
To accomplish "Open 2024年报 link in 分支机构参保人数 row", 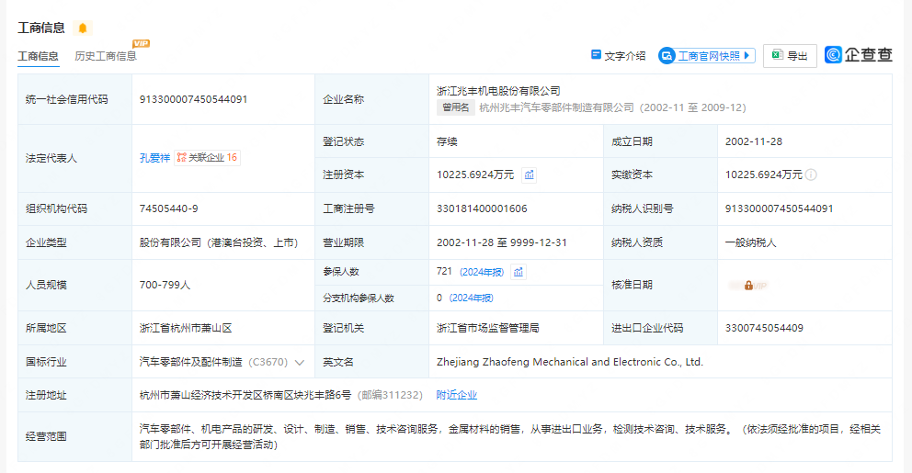I will (471, 298).
